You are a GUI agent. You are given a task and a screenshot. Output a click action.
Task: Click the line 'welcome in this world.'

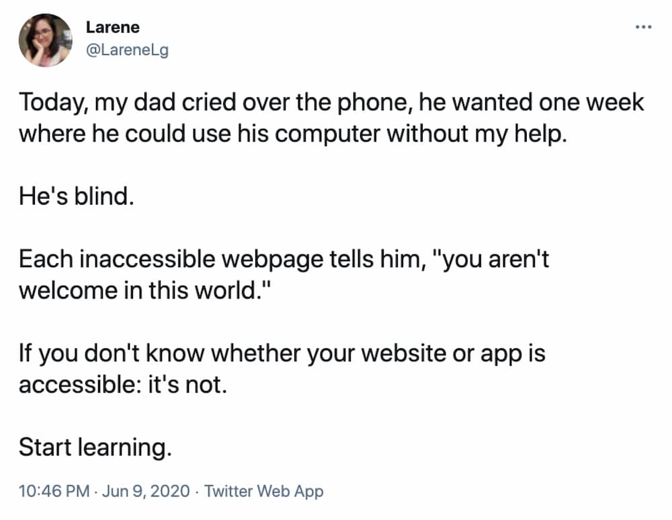[x=145, y=291]
